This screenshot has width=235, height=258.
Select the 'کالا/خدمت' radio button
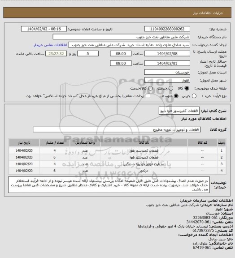point(150,88)
